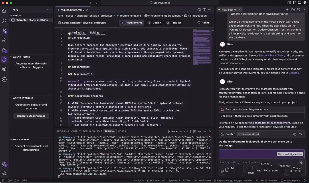Open the Settings link in chat
Screen dimensions: 309x183
(x=294, y=73)
